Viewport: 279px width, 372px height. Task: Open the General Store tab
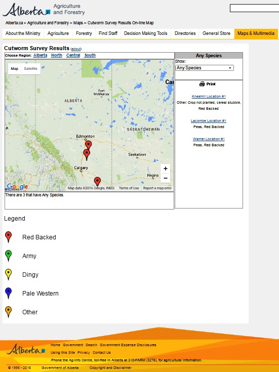pyautogui.click(x=217, y=33)
